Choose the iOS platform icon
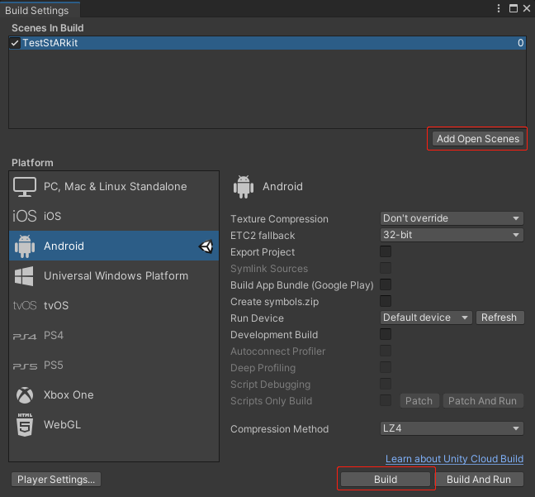 tap(25, 216)
